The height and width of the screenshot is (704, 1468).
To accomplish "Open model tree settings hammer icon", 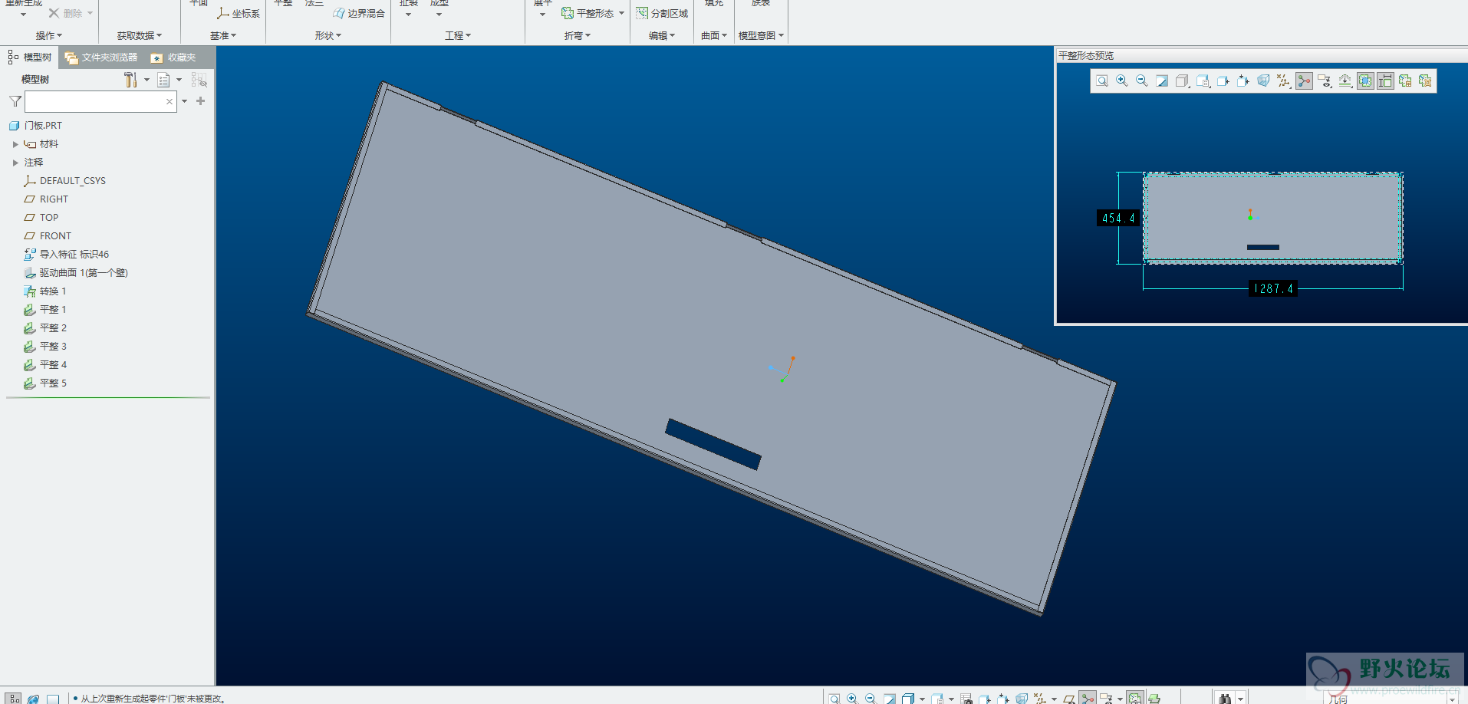I will pyautogui.click(x=130, y=80).
